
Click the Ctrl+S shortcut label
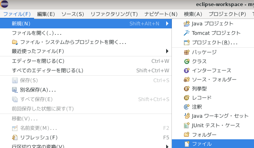[161, 80]
